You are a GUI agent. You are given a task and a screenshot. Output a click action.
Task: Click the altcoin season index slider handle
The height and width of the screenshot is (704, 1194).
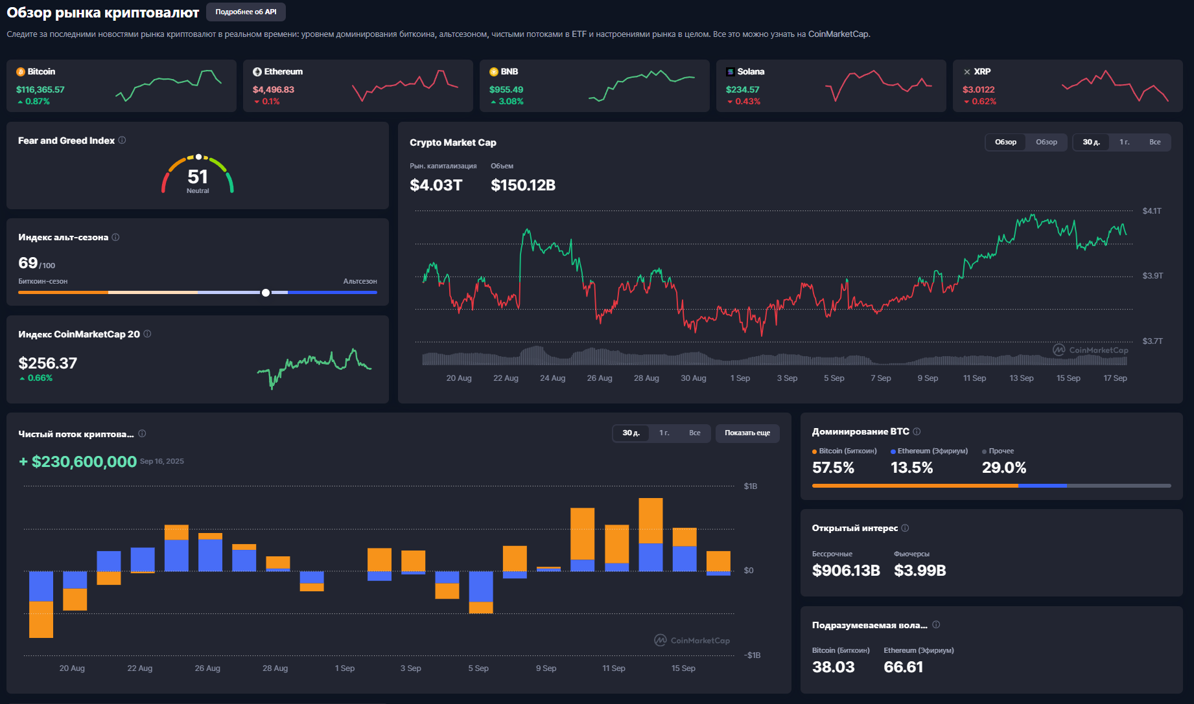tap(266, 293)
